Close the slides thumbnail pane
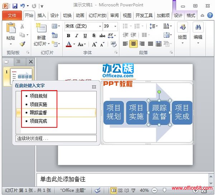215x195 pixels. coord(31,62)
